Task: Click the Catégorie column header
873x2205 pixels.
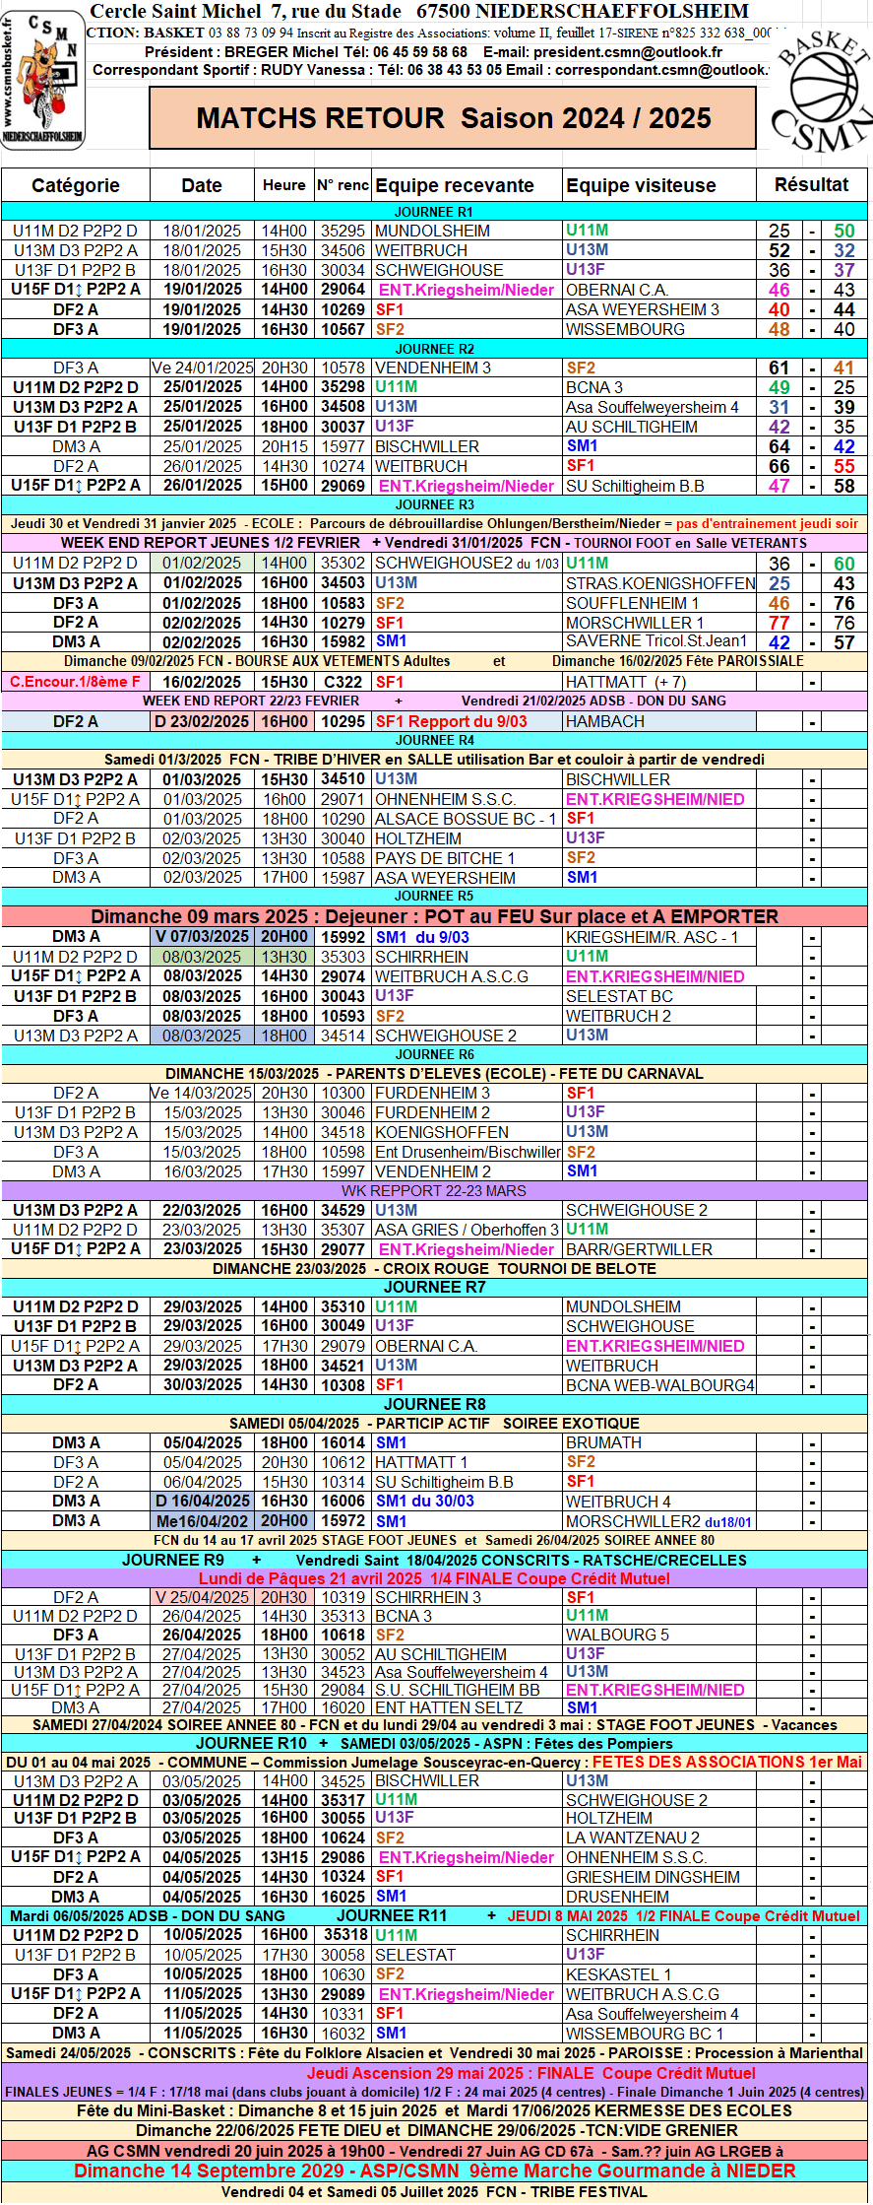Action: coord(76,185)
